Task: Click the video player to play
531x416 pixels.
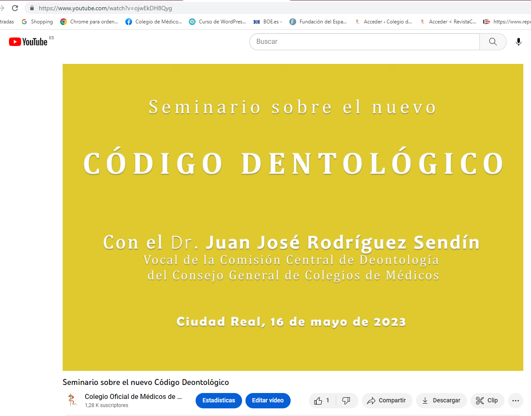Action: click(293, 217)
